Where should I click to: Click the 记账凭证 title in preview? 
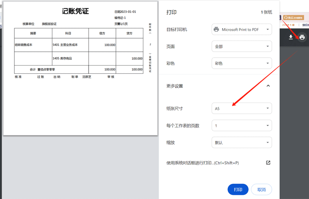[x=75, y=11]
